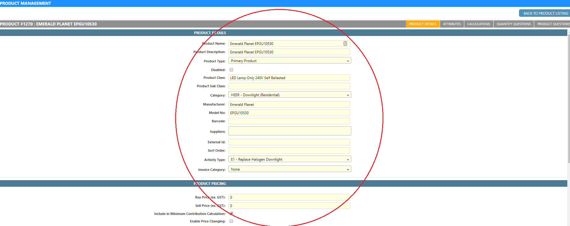Screen dimensions: 570x226
Task: Open the Calculations tab
Action: [478, 24]
